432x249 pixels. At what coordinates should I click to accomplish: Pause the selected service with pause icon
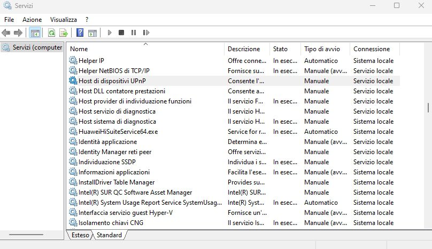click(x=134, y=33)
